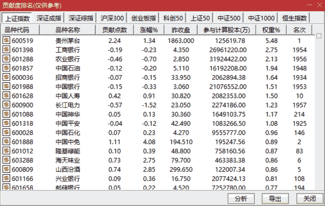Click the 关闭 button
Viewport: 325px width, 206px height.
coord(310,199)
